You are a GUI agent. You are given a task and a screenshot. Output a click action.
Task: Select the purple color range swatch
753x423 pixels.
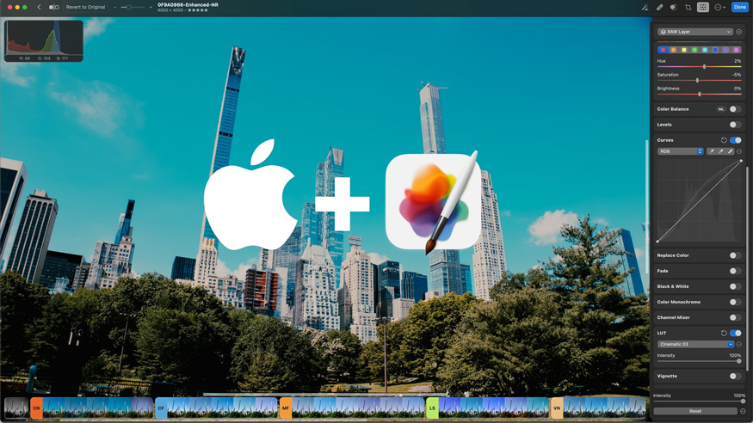click(725, 50)
